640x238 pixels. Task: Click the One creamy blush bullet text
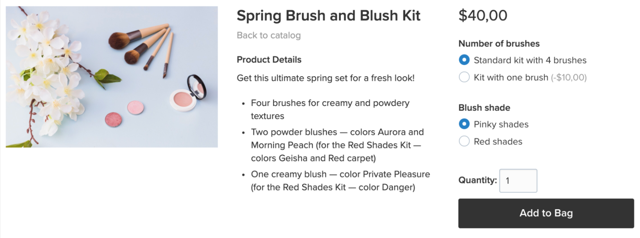coord(340,181)
